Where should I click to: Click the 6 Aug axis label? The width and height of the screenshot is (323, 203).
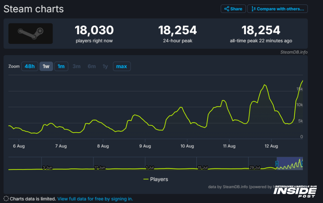(19, 146)
